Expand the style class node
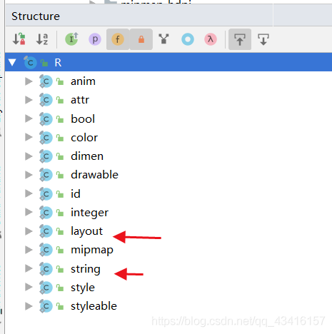 29,287
